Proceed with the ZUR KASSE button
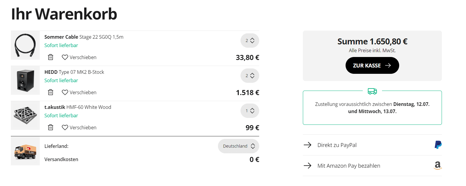Image resolution: width=466 pixels, height=186 pixels. point(372,65)
